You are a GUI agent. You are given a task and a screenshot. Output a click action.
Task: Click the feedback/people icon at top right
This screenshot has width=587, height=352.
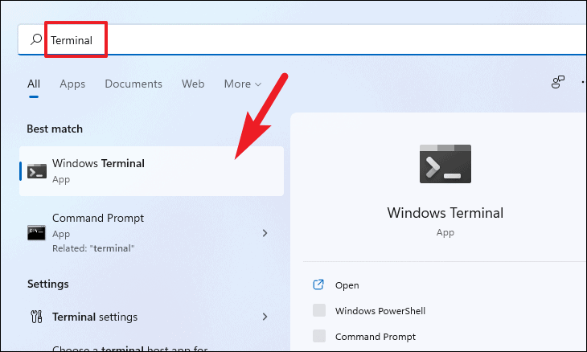point(558,82)
